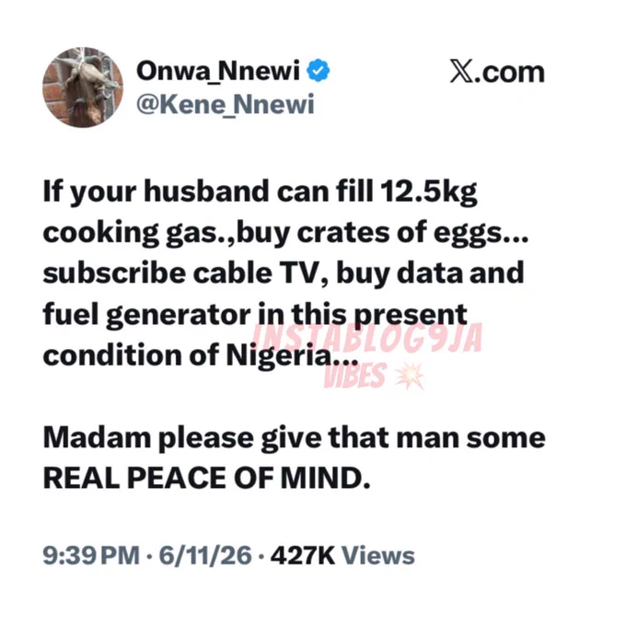The height and width of the screenshot is (626, 626).
Task: Click the VIBES watermark word
Action: point(354,376)
